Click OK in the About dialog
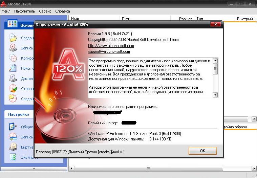 click(202, 151)
